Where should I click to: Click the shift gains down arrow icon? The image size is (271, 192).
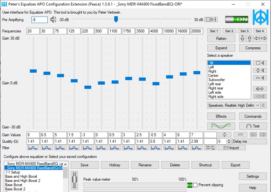[x=242, y=39]
